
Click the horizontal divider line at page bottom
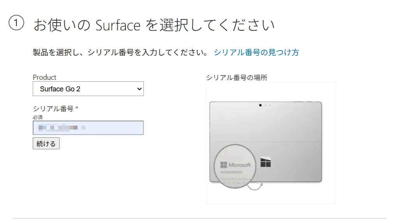pyautogui.click(x=199, y=218)
